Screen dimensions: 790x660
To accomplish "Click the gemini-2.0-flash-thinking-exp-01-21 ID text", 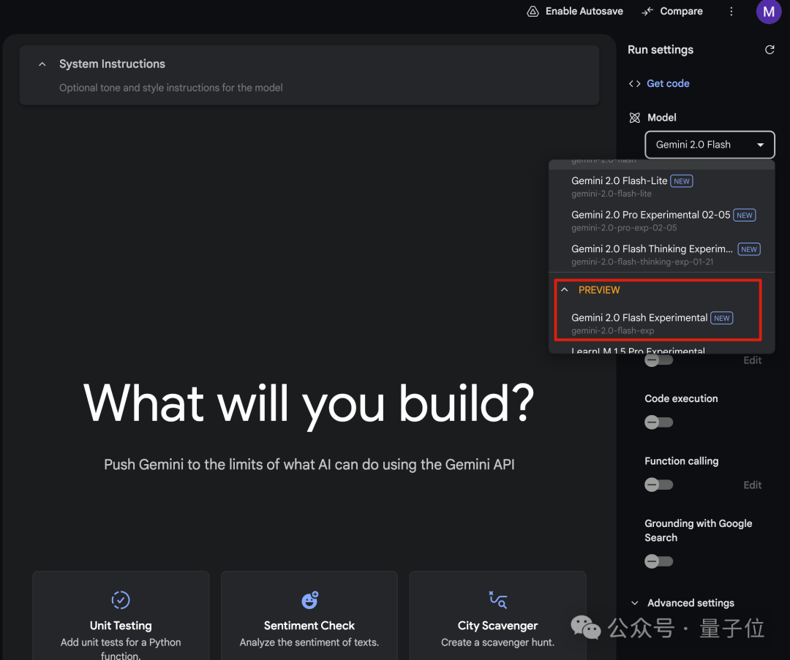I will 642,262.
